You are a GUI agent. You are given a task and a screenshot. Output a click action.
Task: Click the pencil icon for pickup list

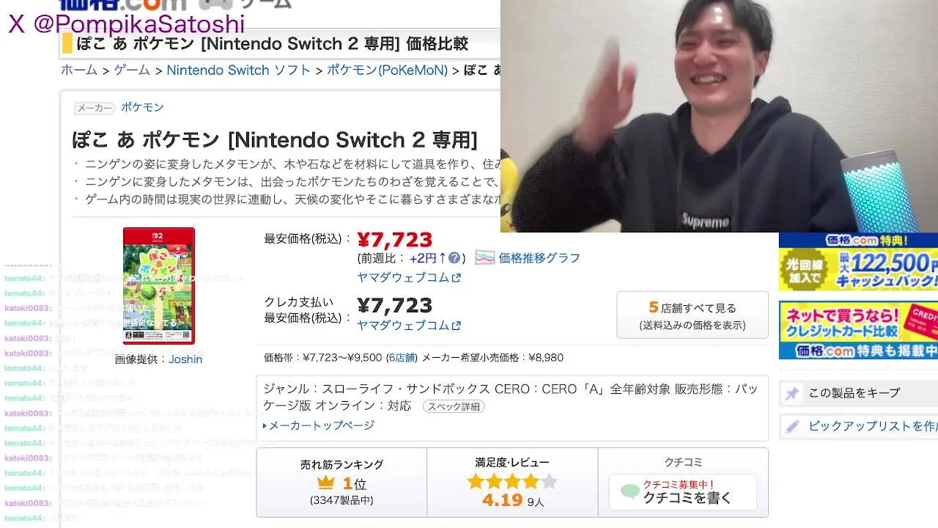(792, 426)
